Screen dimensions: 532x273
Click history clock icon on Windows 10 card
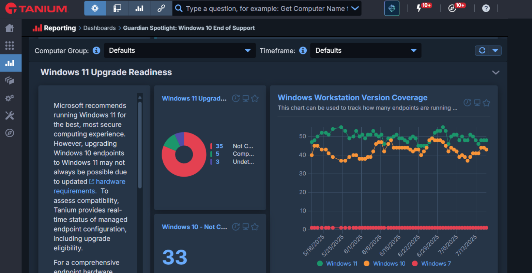click(236, 227)
